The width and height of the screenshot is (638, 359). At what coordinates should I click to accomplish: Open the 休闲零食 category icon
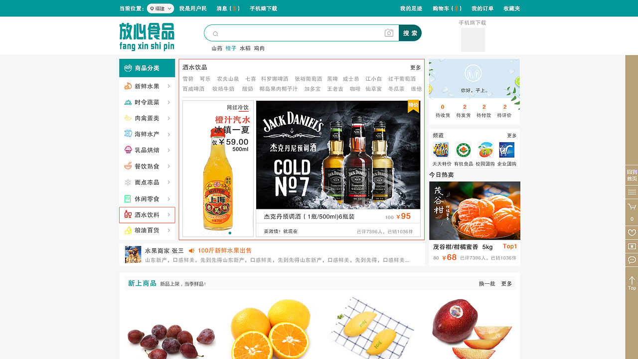pyautogui.click(x=128, y=198)
